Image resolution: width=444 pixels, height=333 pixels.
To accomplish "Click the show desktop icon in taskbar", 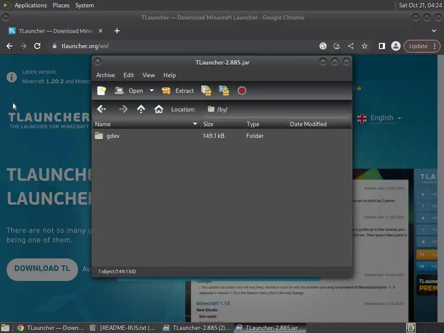I will pyautogui.click(x=5, y=328).
